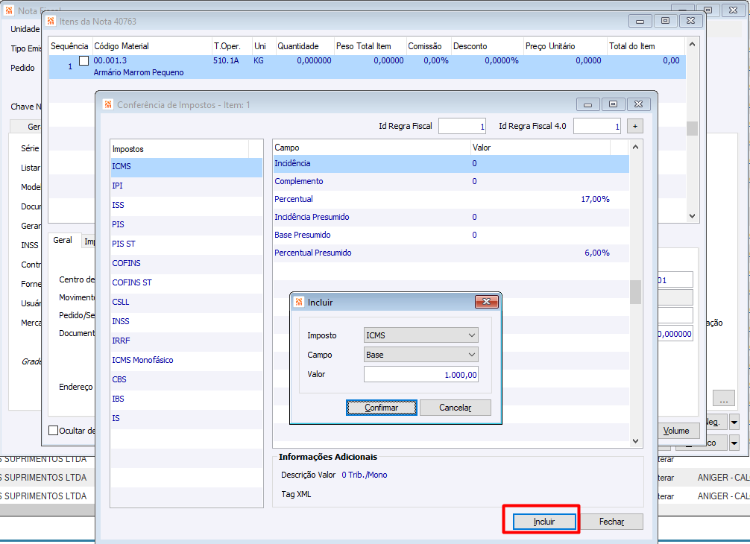750x544 pixels.
Task: Switch to the Geral tab in Itens da Nota
Action: click(63, 240)
